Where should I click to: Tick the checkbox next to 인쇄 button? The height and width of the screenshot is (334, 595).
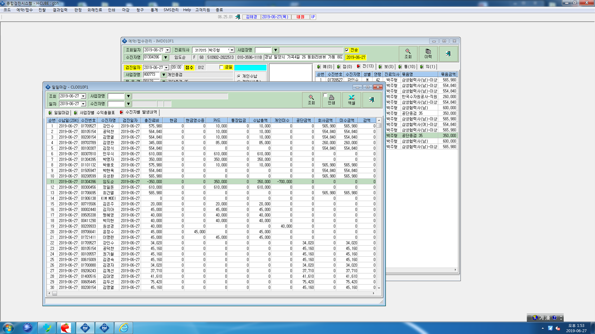[325, 95]
